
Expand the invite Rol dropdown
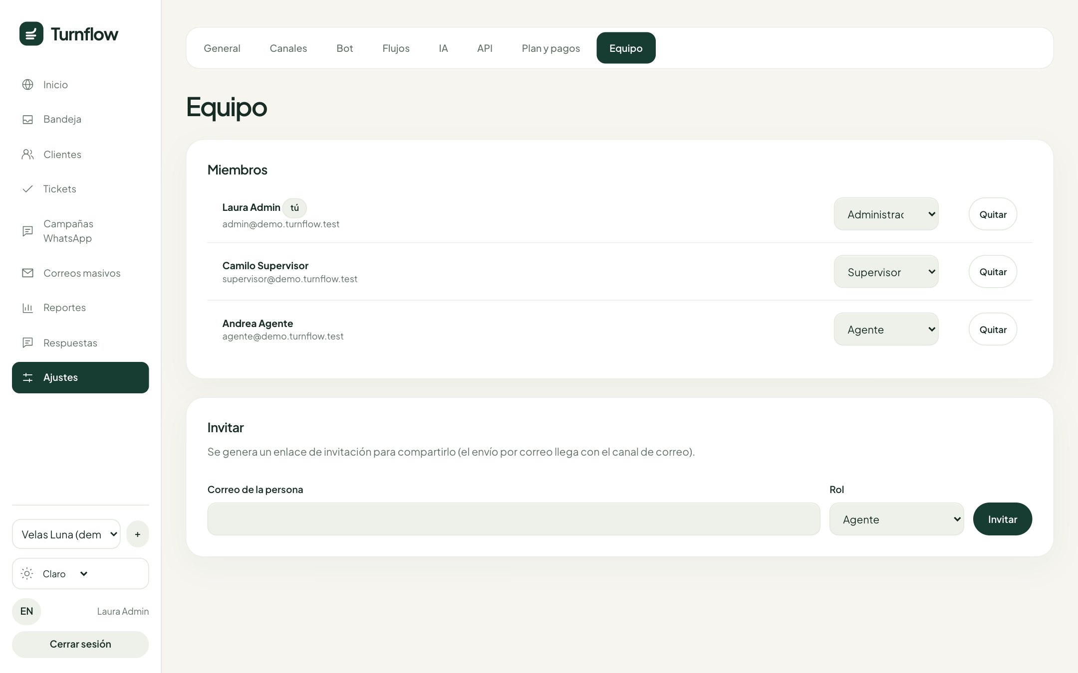[897, 519]
